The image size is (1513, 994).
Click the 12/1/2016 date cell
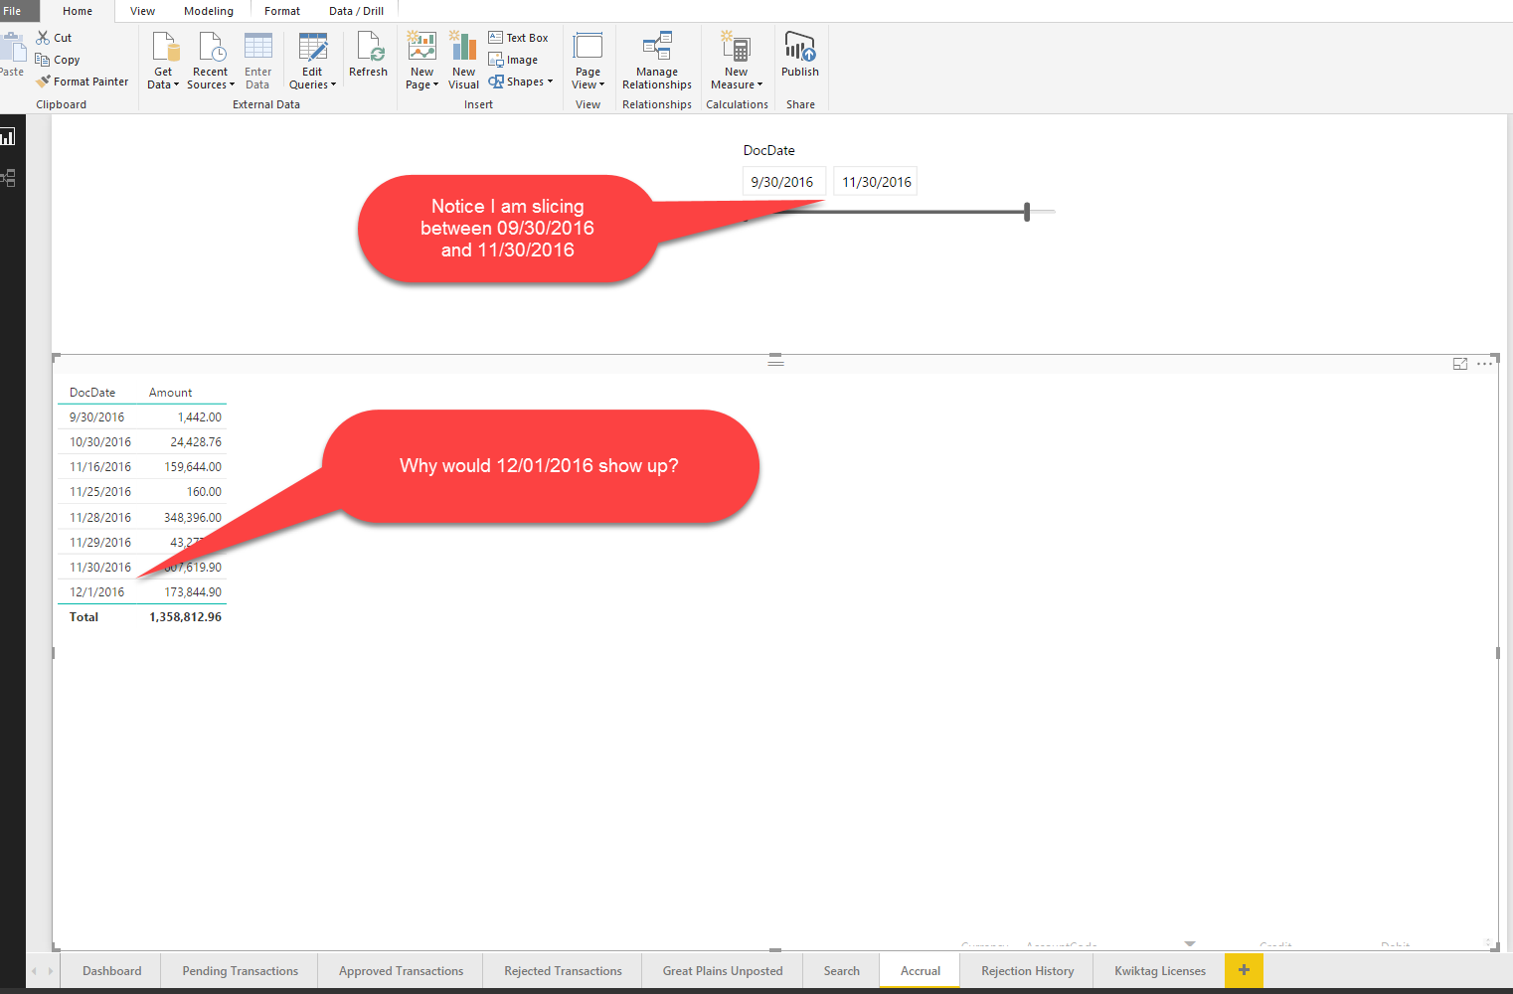click(x=97, y=592)
